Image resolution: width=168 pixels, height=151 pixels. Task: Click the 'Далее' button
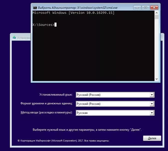coord(152,138)
